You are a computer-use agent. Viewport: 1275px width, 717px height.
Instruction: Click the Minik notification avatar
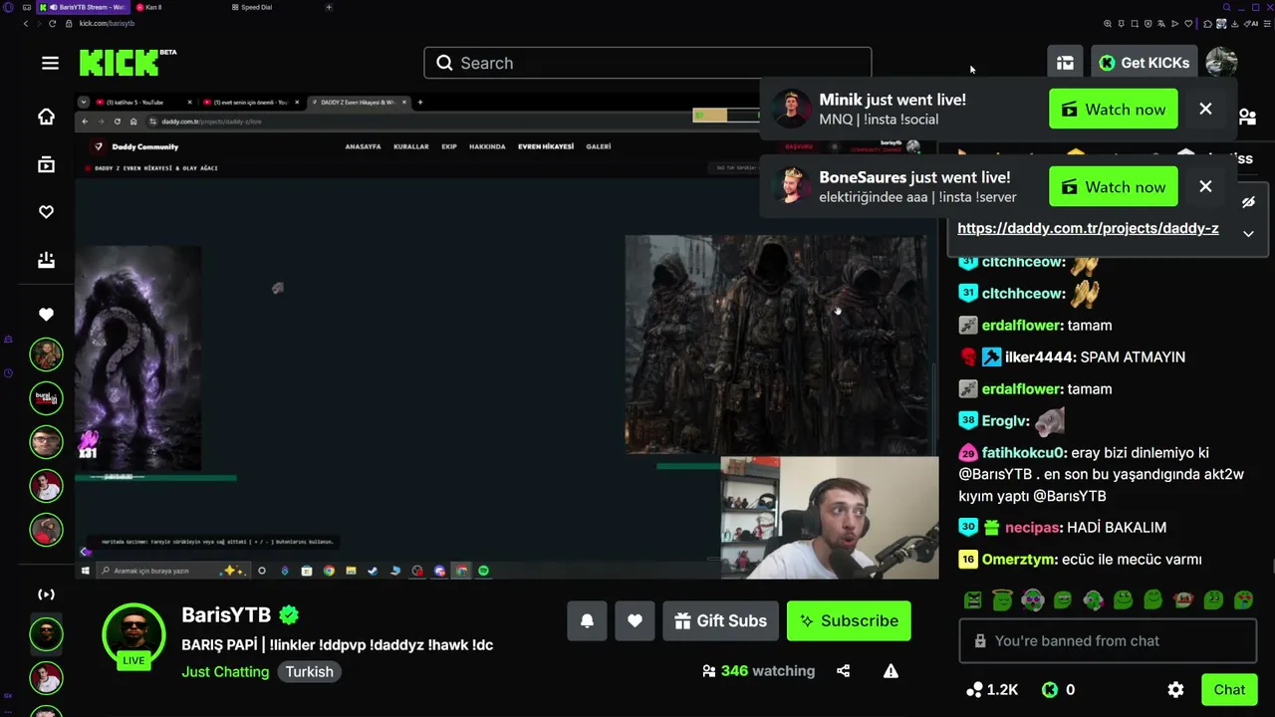791,109
